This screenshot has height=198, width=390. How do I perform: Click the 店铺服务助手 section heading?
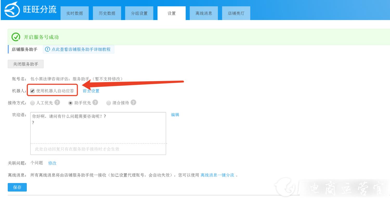[25, 49]
